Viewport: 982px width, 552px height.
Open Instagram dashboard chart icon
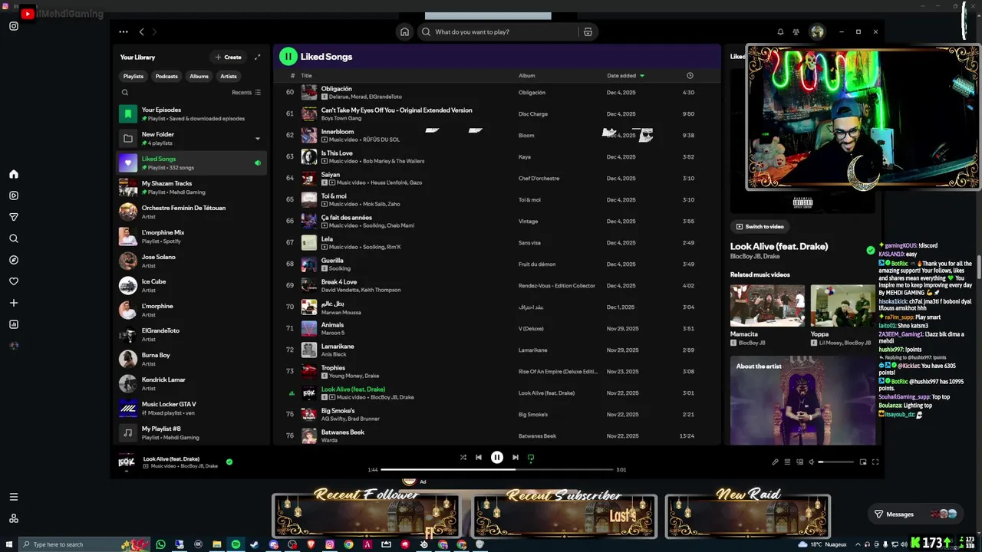14,324
